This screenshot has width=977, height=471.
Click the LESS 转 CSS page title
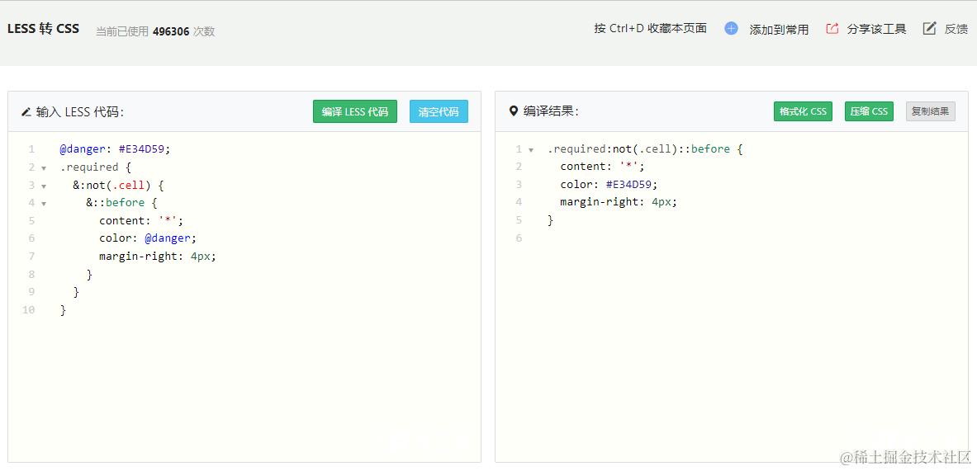[43, 29]
